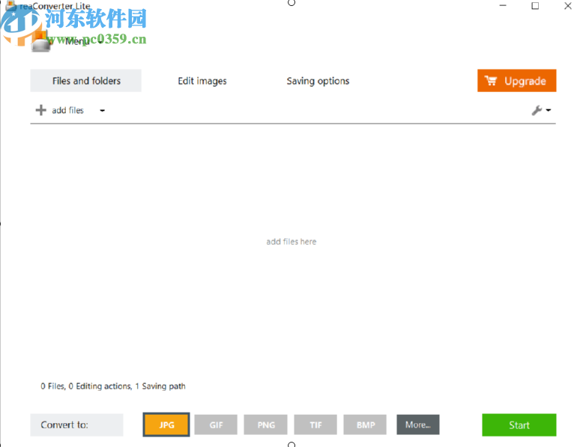Open the wrench settings icon
580x447 pixels.
click(537, 110)
